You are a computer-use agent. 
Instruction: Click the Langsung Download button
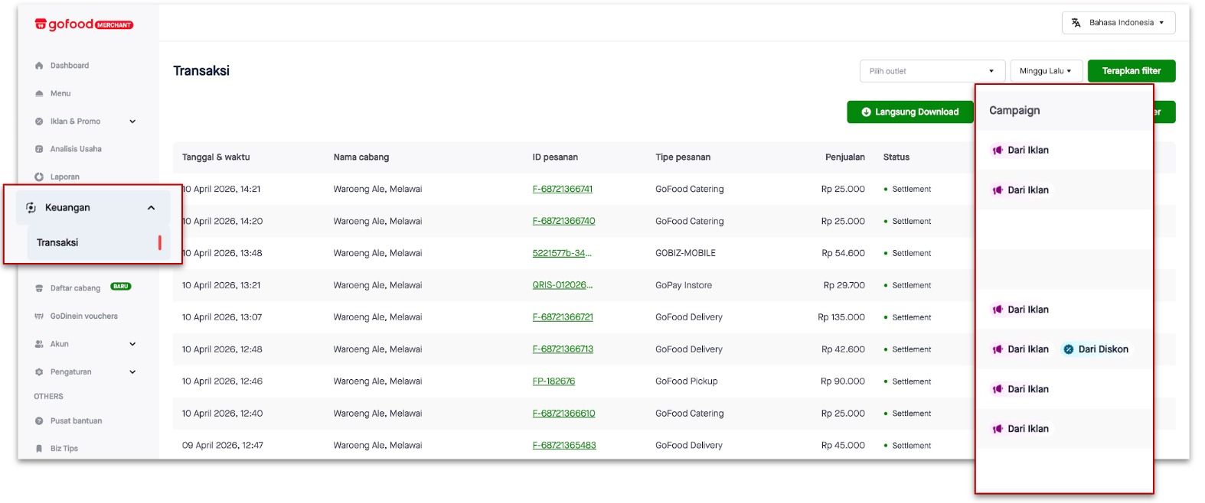(x=910, y=112)
